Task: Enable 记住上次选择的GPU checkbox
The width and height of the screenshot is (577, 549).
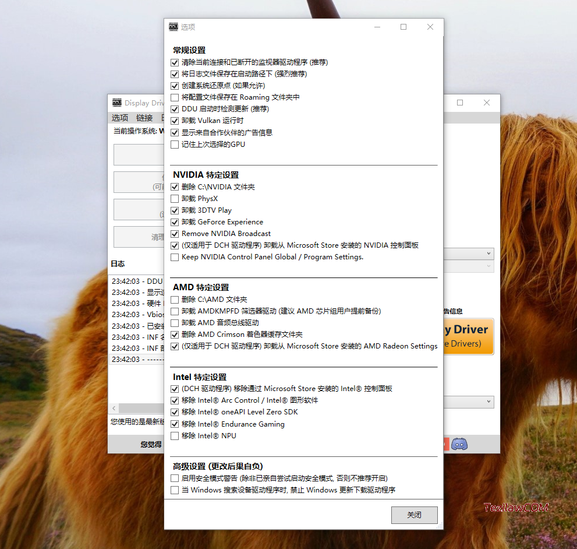Action: point(175,145)
